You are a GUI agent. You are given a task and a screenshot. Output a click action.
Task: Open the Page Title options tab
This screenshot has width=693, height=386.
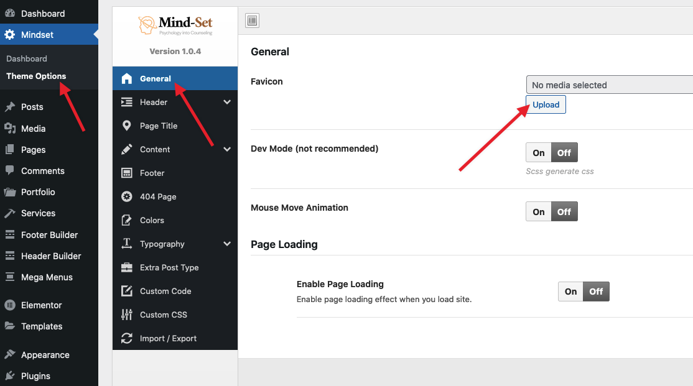tap(175, 126)
